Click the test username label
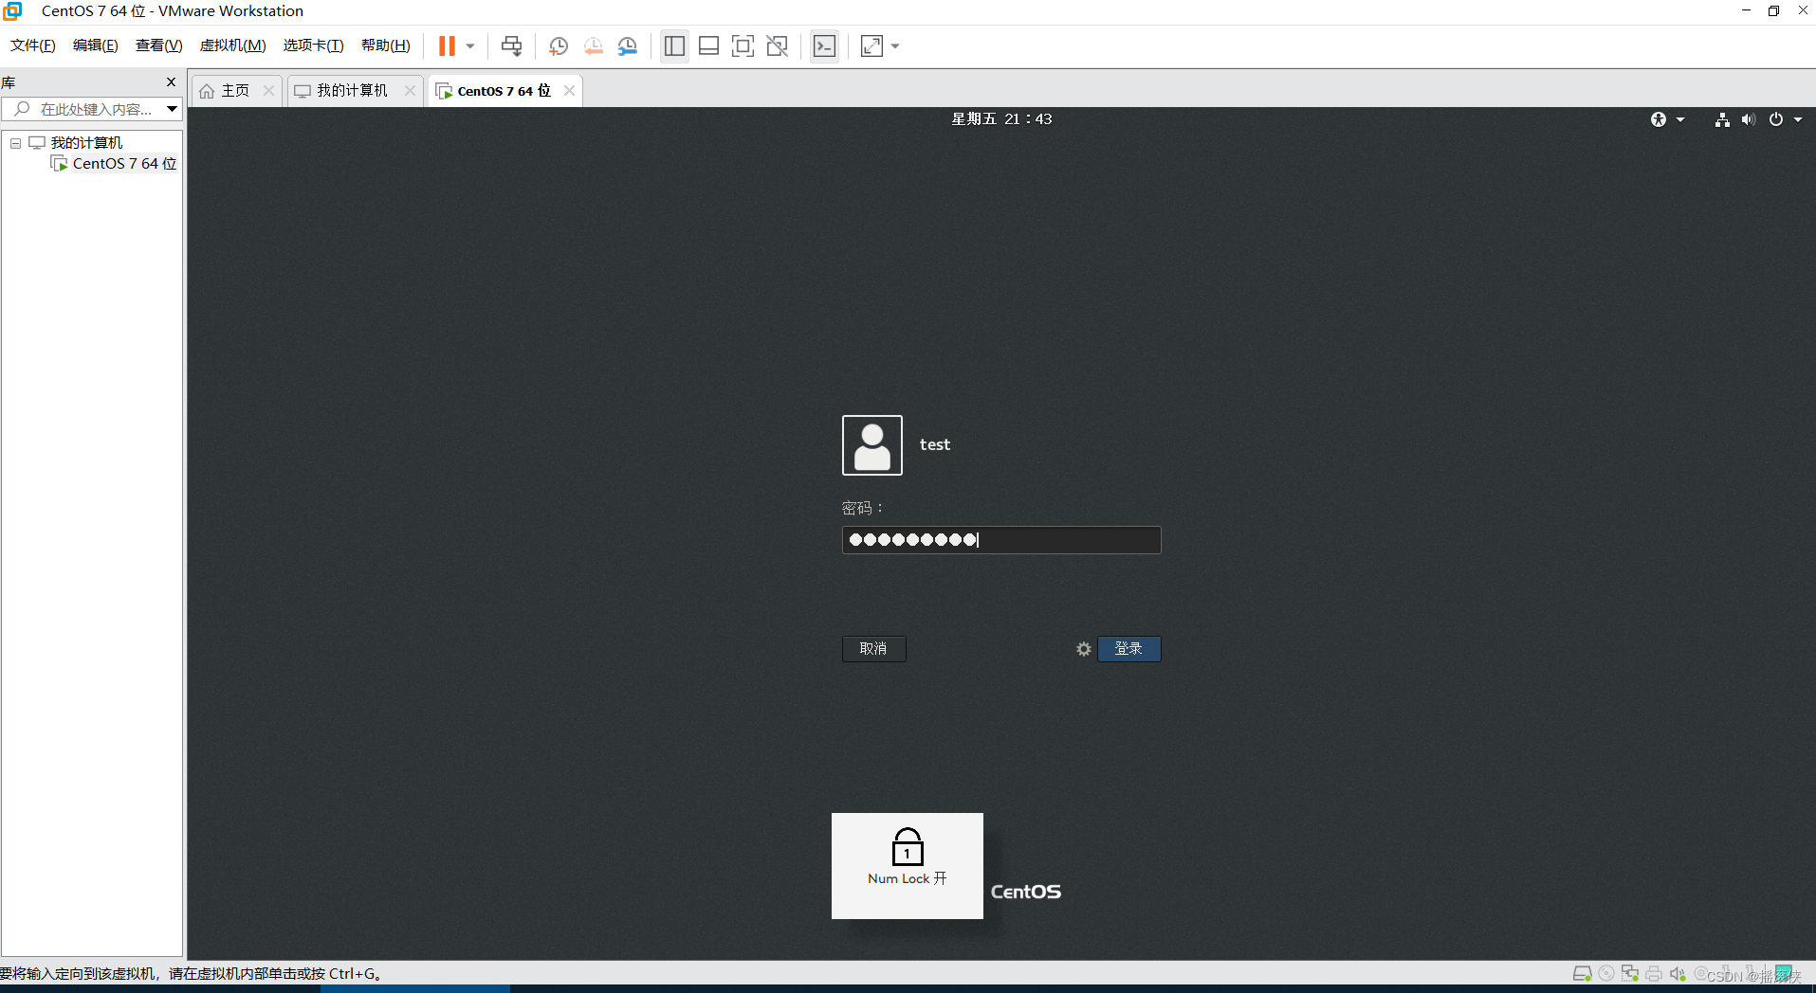Image resolution: width=1816 pixels, height=993 pixels. point(935,444)
